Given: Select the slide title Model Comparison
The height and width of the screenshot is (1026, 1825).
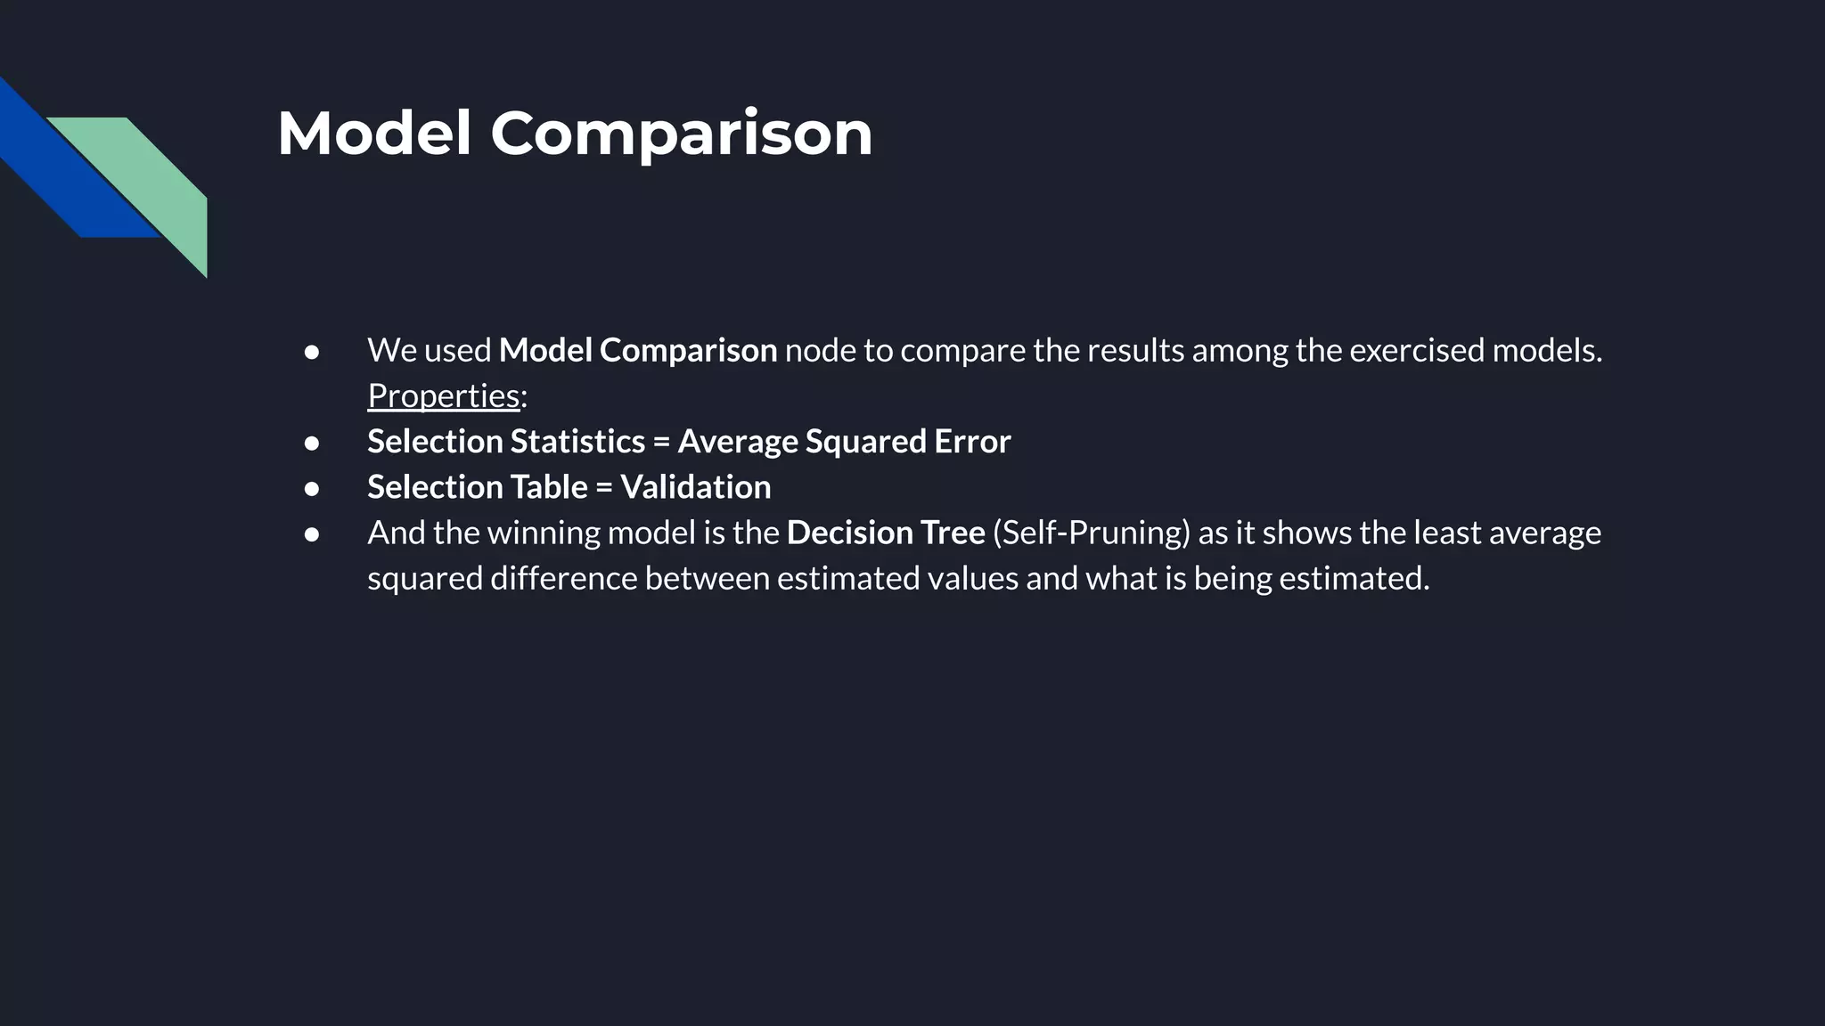Looking at the screenshot, I should click(575, 134).
